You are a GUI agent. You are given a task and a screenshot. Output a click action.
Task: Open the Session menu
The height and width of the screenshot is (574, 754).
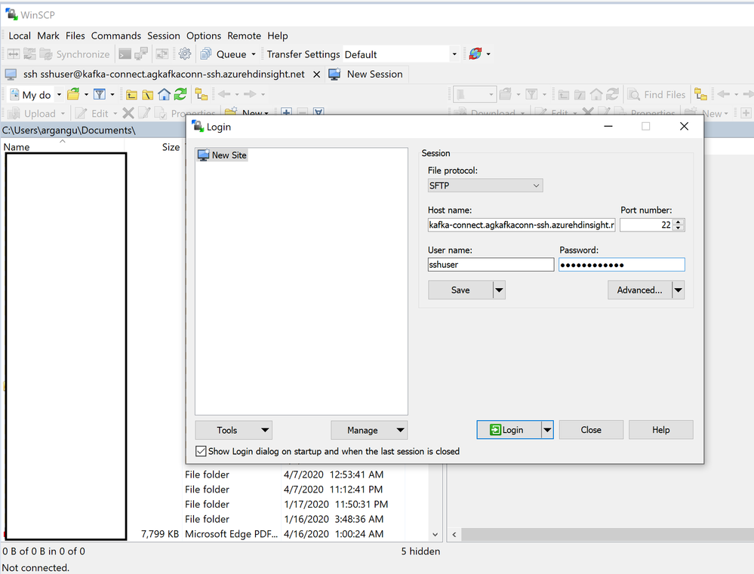click(164, 35)
